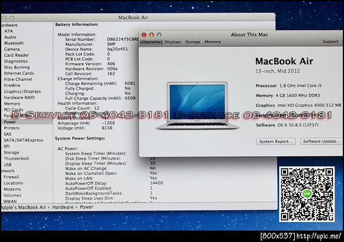Click the Cell Revision value 162

pos(111,74)
